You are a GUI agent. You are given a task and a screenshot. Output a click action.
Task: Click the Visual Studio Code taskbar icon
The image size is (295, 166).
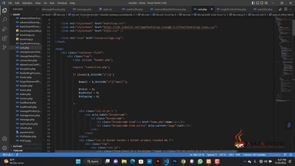pos(166,161)
